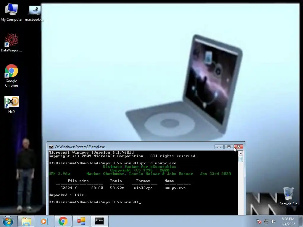The height and width of the screenshot is (227, 303).
Task: Click the 'Ultimate Packer for eXecutables' line
Action: (140, 167)
